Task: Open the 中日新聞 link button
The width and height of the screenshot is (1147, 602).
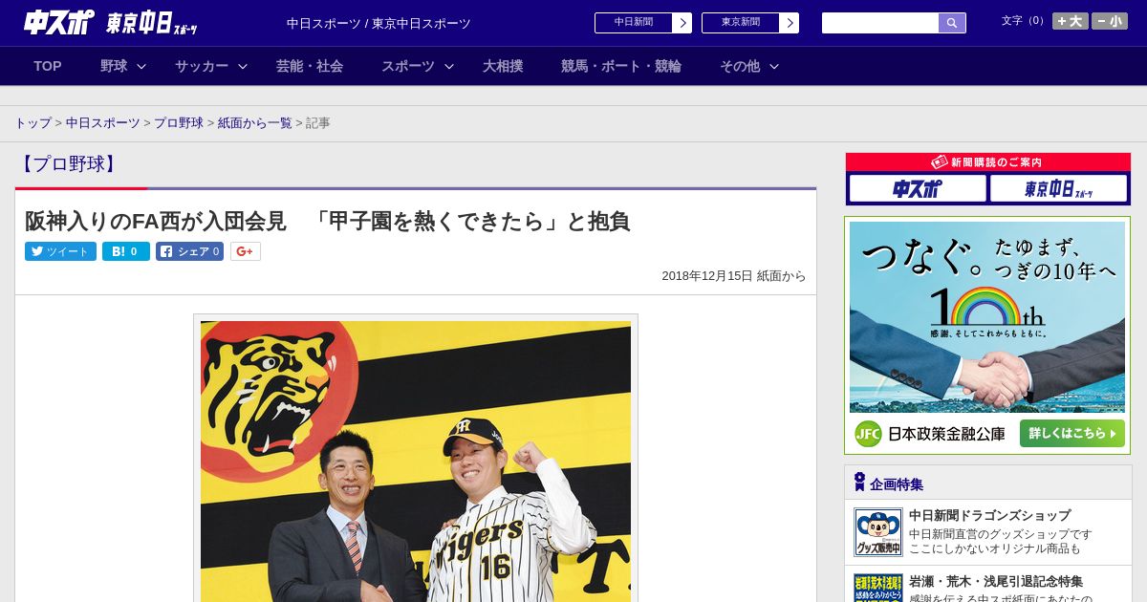Action: [634, 23]
